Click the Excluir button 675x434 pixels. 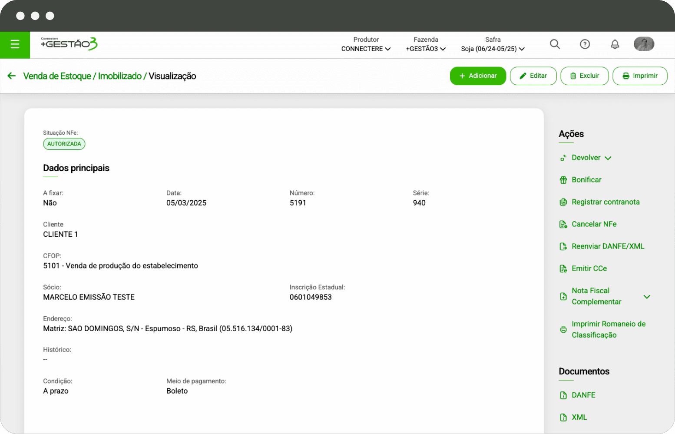(x=584, y=76)
